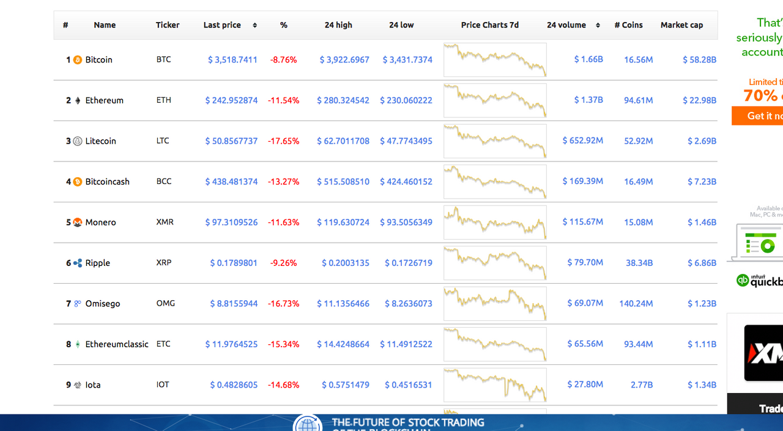Open Iota 7-day price chart

tap(495, 385)
